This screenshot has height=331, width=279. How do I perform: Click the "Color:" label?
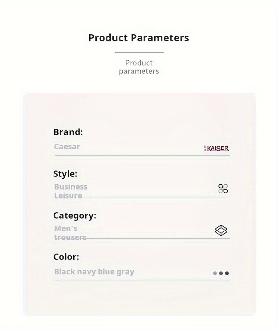tap(66, 257)
